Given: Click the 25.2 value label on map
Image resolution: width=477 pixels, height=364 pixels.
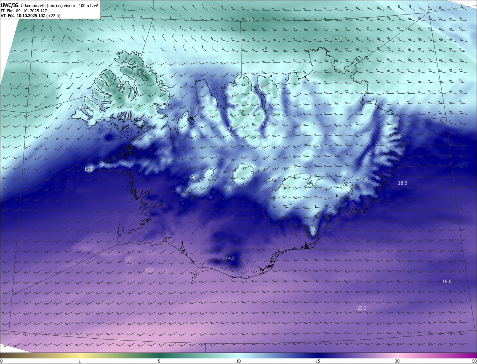Looking at the screenshot, I should coord(149,270).
